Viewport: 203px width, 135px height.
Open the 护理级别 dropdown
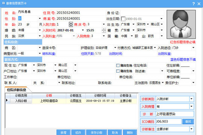click(115, 48)
